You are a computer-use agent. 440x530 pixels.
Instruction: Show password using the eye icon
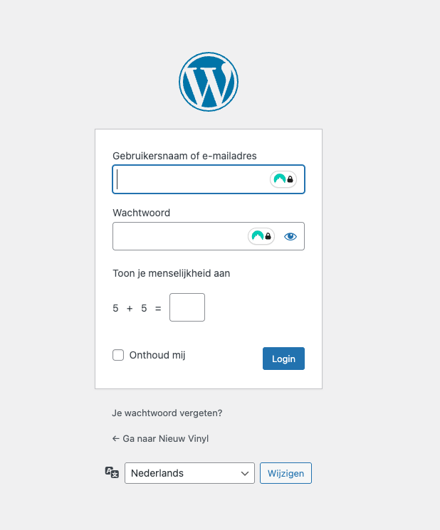click(x=290, y=236)
